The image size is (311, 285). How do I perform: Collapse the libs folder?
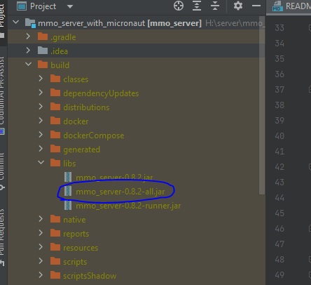coord(41,162)
